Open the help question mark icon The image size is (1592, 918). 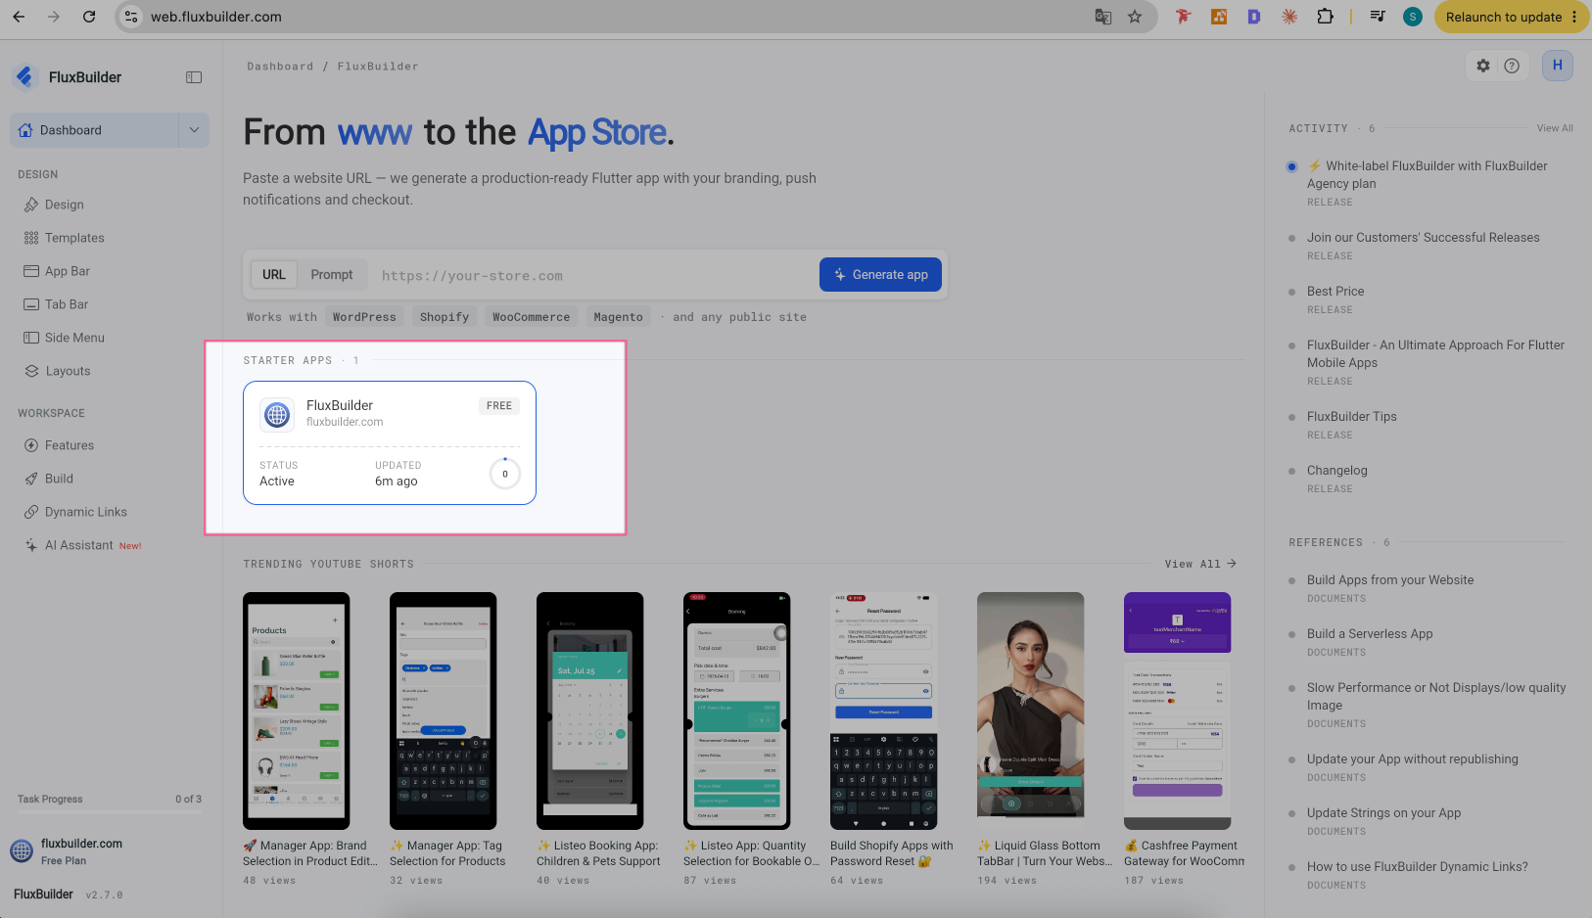[1512, 66]
